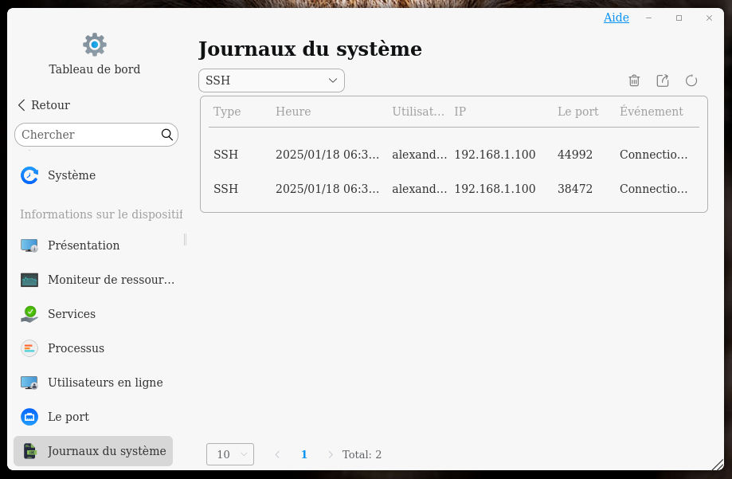Open Présentation in the sidebar

tap(84, 245)
